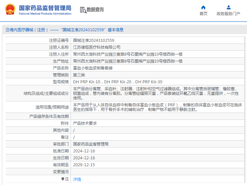Click the 审批部门 label
Viewport: 247px width, 185px height.
[61, 144]
